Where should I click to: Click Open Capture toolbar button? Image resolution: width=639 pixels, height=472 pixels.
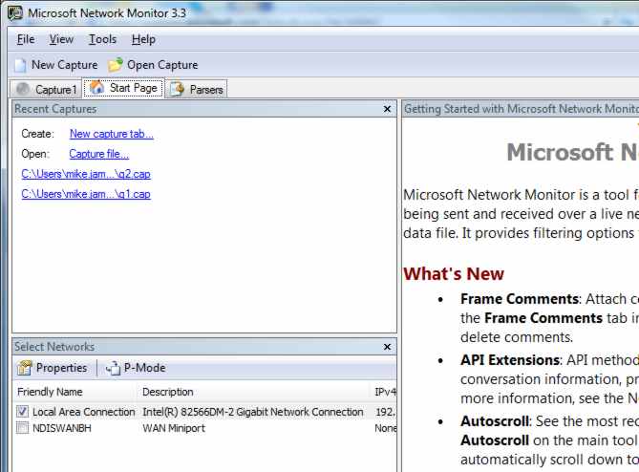point(153,65)
